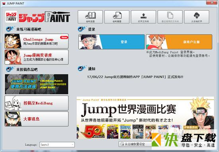Open the upload-arrow open folder button
219x152 pixels.
(x=143, y=17)
